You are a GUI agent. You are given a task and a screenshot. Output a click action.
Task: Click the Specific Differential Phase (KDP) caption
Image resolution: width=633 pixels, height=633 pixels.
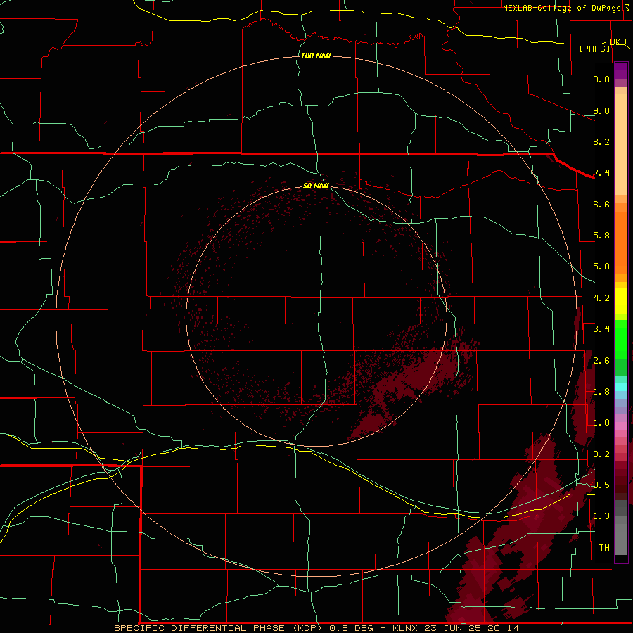pos(218,628)
